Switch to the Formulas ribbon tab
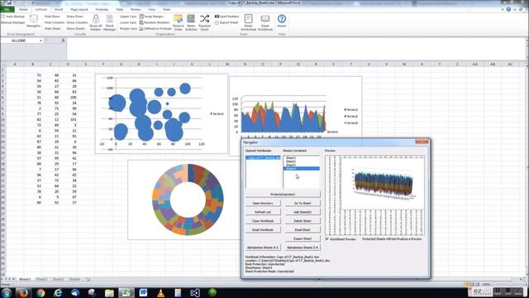The width and height of the screenshot is (529, 298). click(102, 9)
